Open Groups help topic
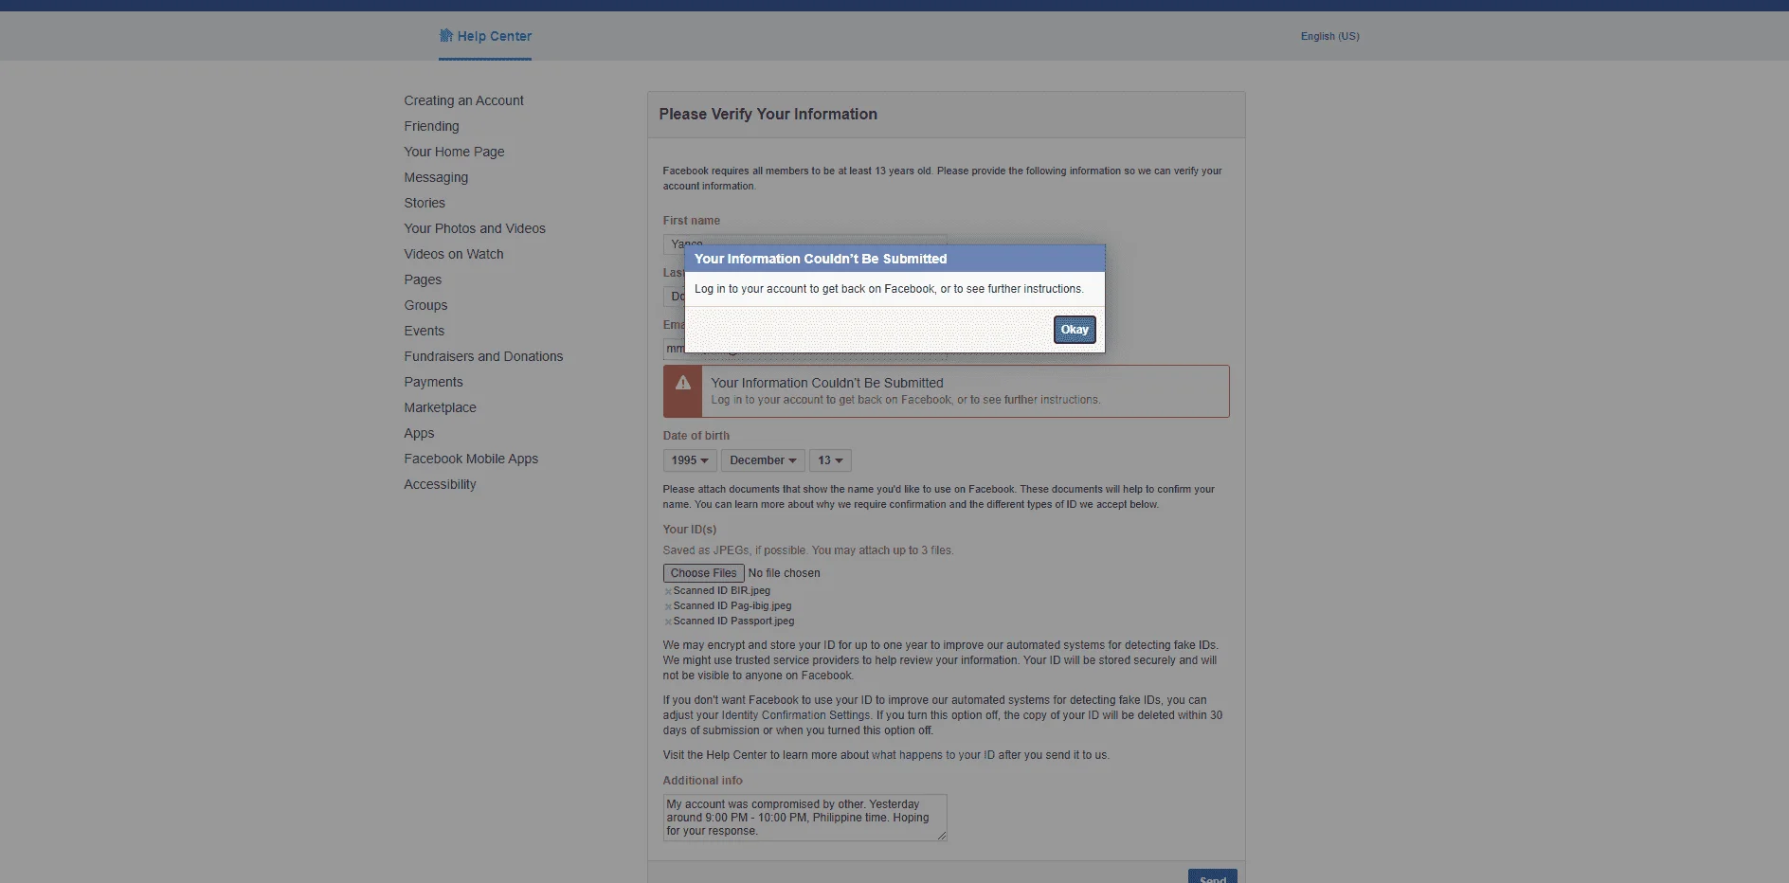This screenshot has height=883, width=1789. [425, 305]
